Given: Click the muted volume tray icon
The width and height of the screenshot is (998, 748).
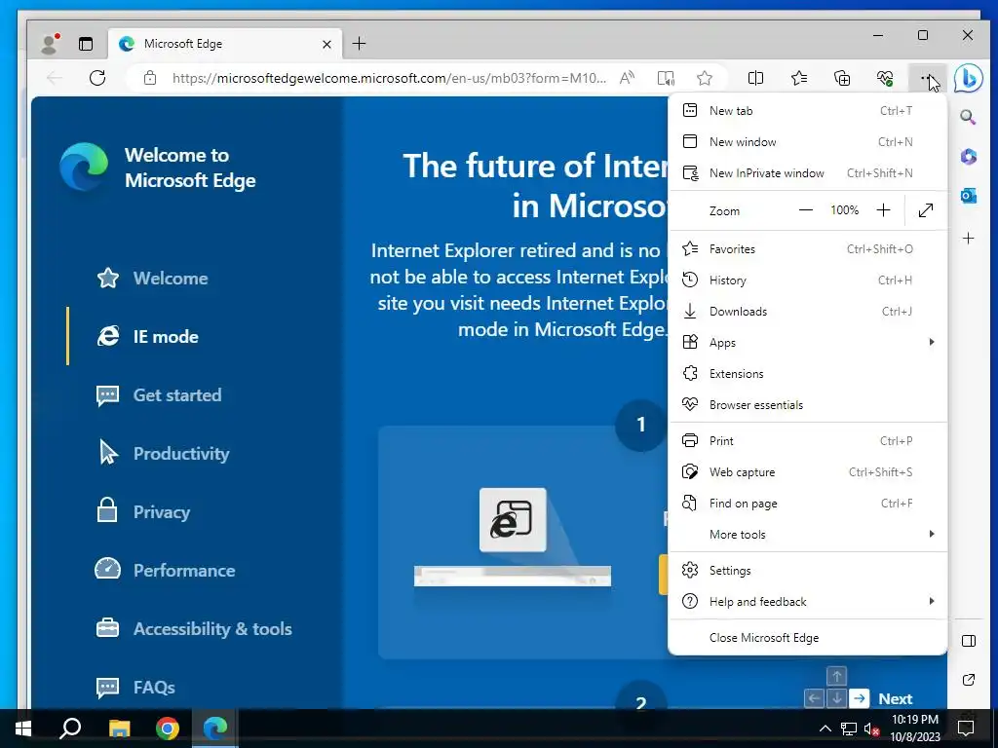Looking at the screenshot, I should click(x=871, y=729).
